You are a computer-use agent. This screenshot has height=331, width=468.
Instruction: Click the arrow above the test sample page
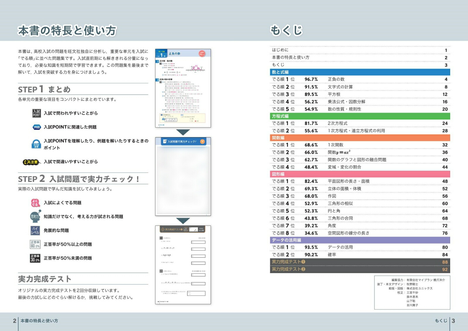pyautogui.click(x=183, y=221)
